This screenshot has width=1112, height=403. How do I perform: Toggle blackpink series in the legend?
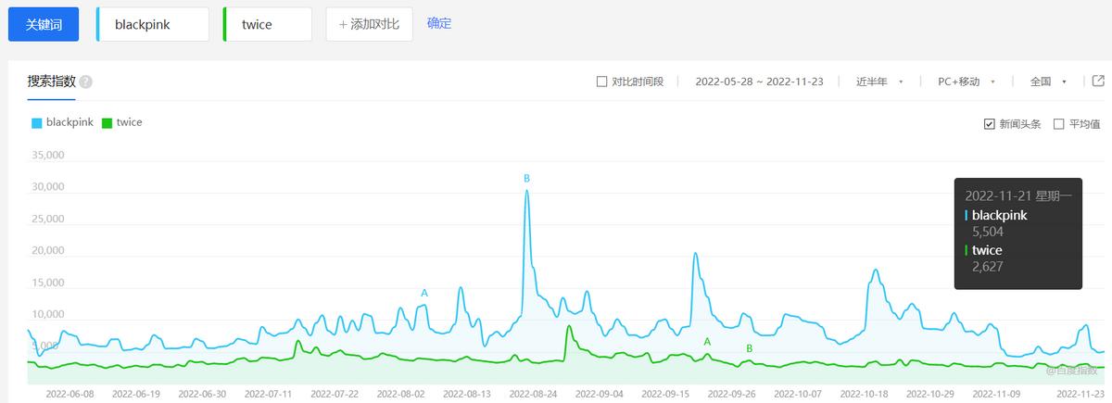click(63, 122)
